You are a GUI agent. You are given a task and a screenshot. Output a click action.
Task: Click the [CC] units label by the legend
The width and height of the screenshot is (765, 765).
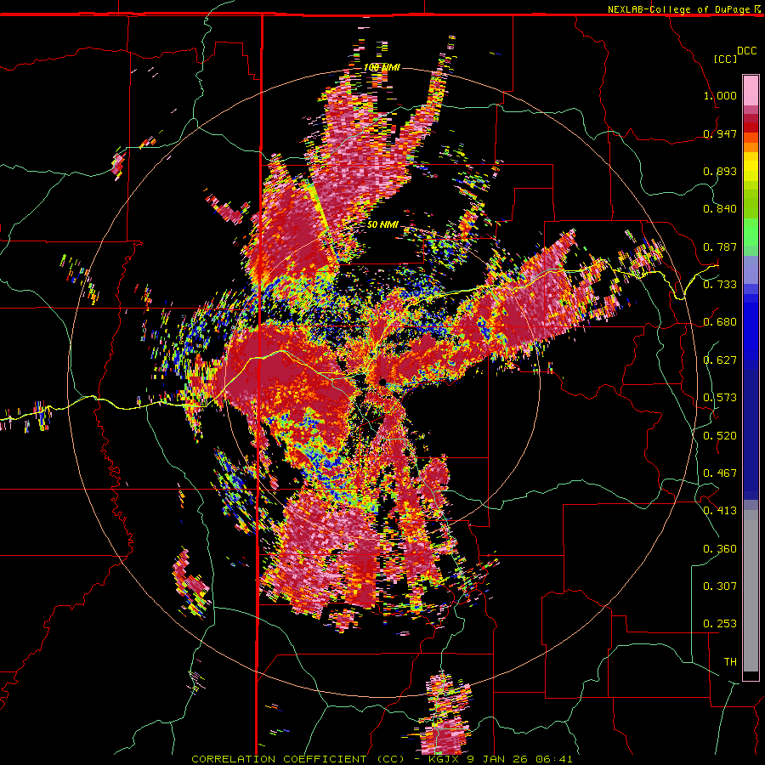725,59
